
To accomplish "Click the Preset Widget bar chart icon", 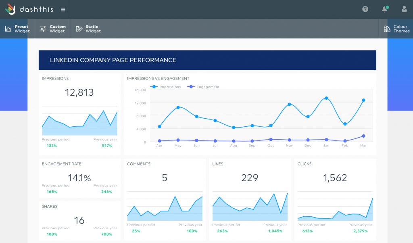I will pyautogui.click(x=8, y=29).
